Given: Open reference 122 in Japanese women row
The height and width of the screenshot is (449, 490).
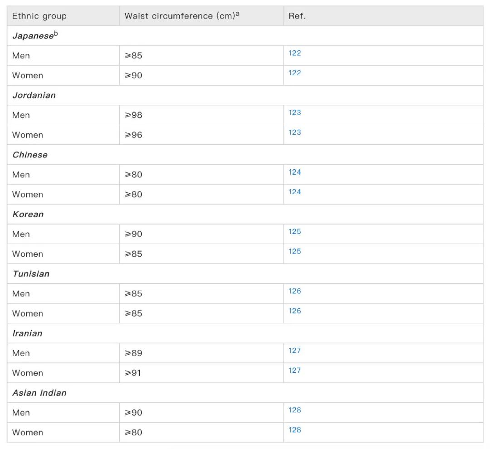Looking at the screenshot, I should pos(294,73).
